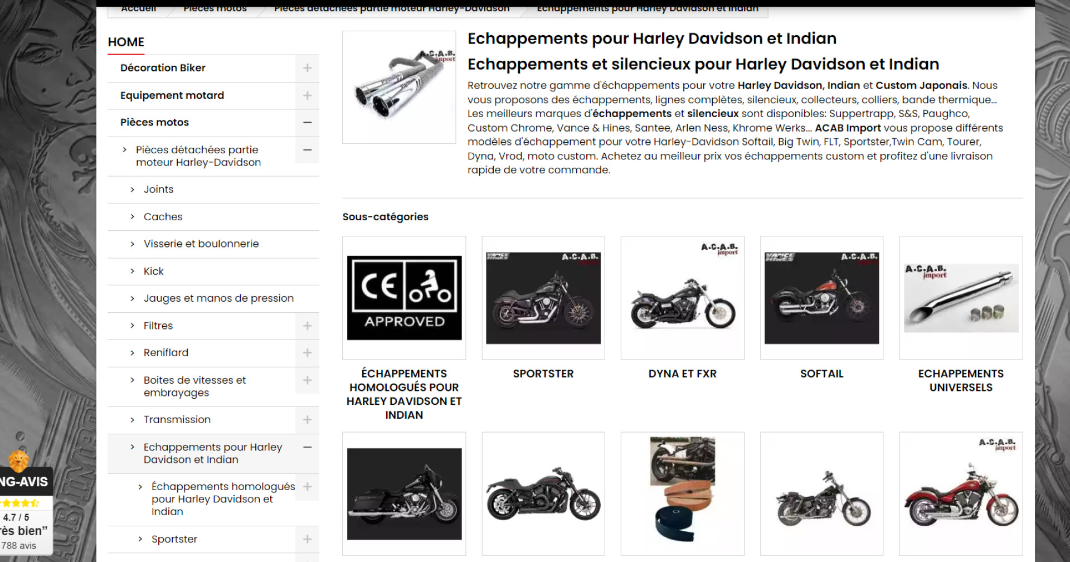
Task: Click the SOFTAIL subcategory title link
Action: click(x=821, y=374)
